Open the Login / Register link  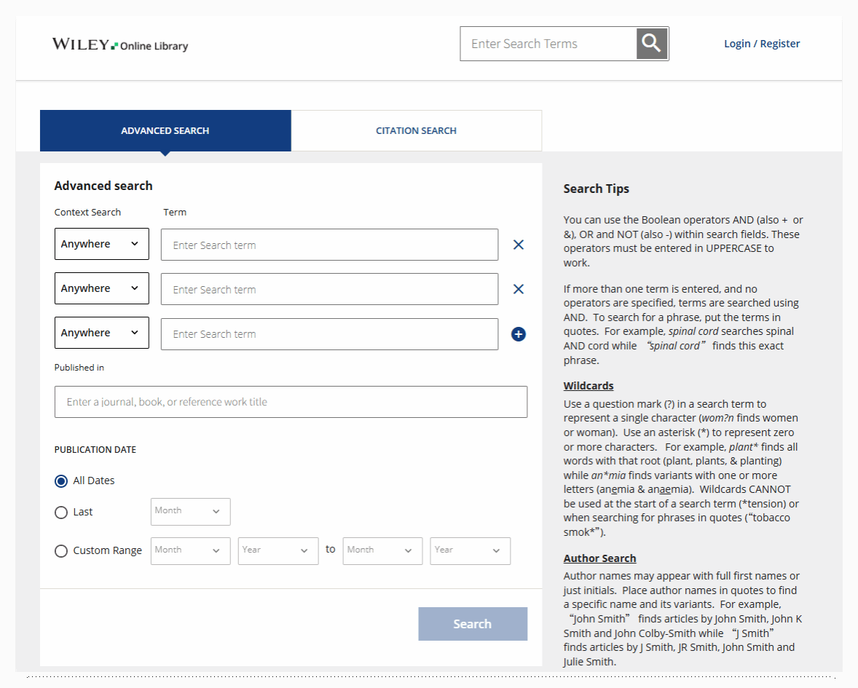[762, 44]
